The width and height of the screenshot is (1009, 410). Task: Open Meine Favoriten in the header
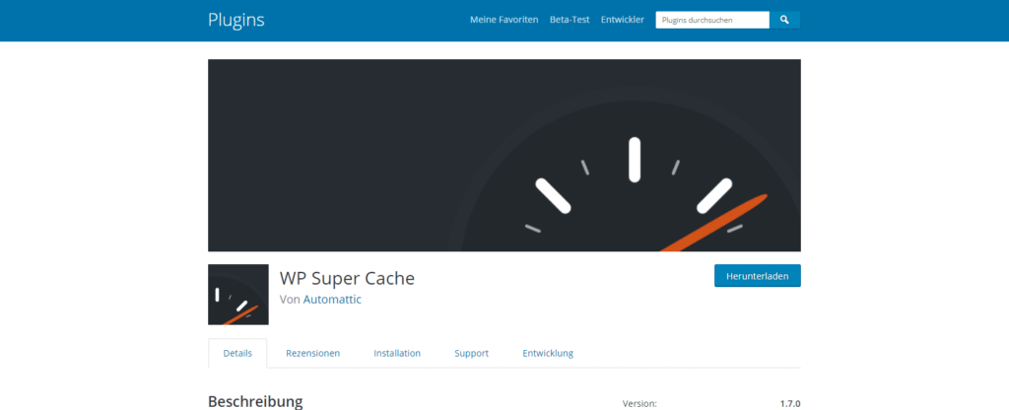[504, 20]
